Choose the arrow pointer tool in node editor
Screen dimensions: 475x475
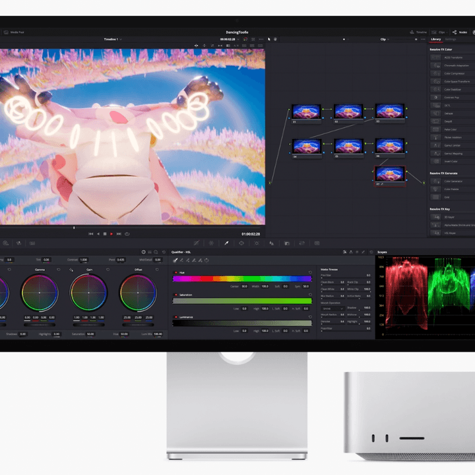point(269,40)
